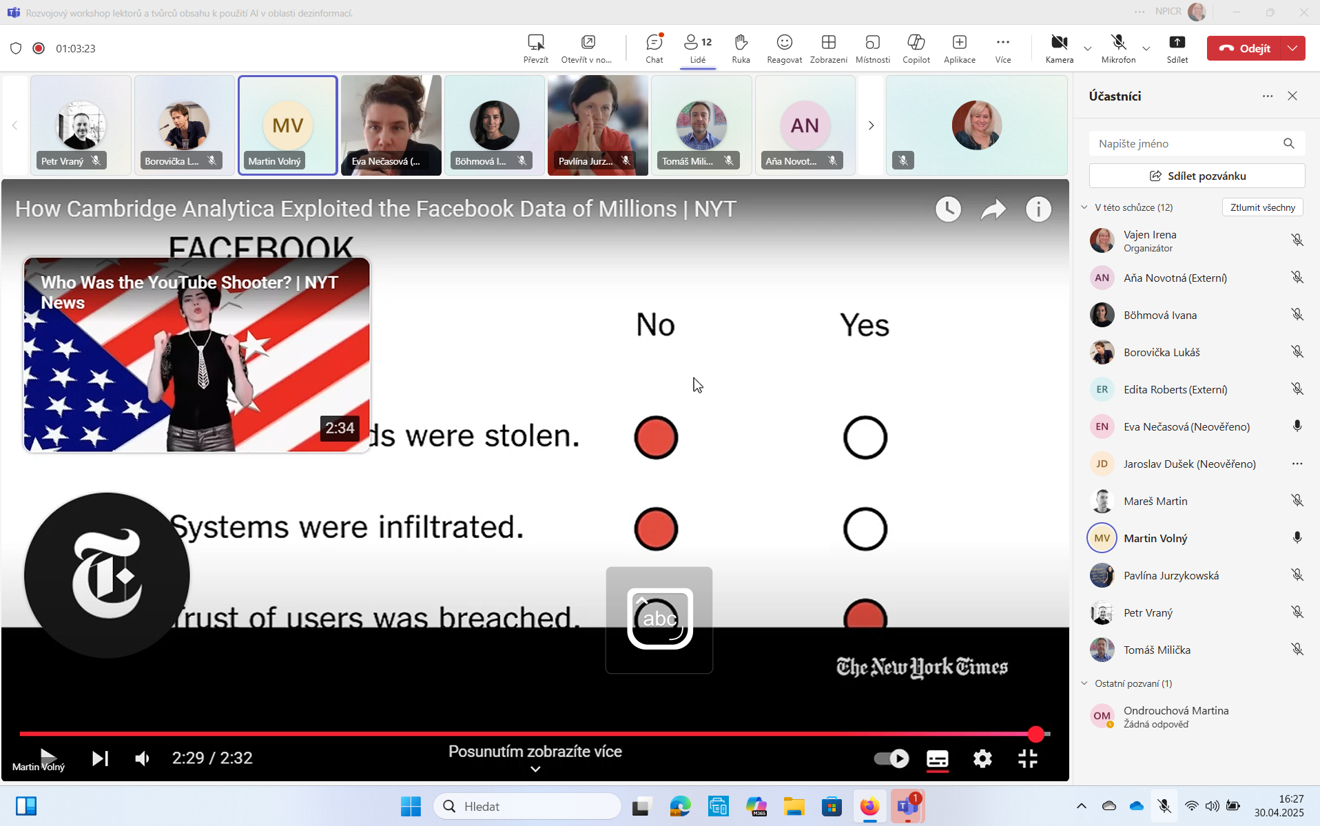Viewport: 1320px width, 826px height.
Task: Show hidden system tray icons
Action: (x=1081, y=806)
